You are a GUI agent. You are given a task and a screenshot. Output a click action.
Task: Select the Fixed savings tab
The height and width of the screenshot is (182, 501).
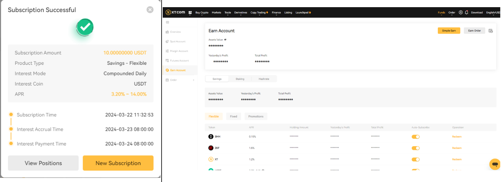coord(233,116)
